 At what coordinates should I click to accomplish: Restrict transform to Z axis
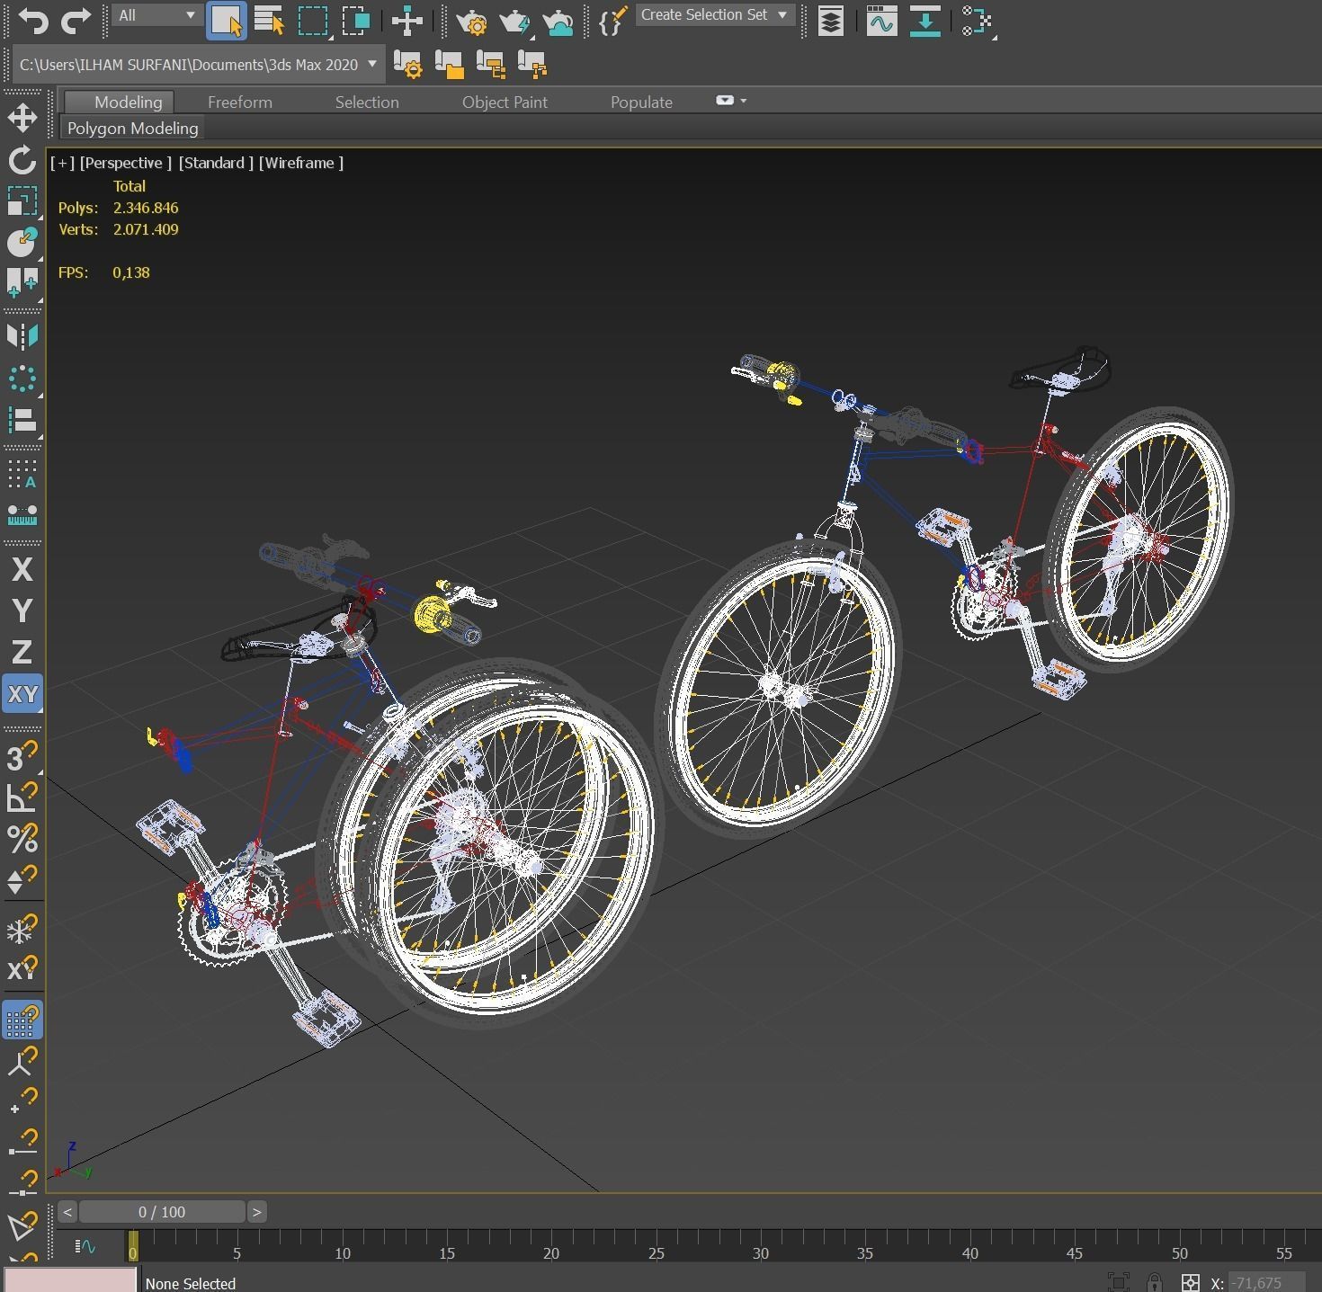click(22, 652)
